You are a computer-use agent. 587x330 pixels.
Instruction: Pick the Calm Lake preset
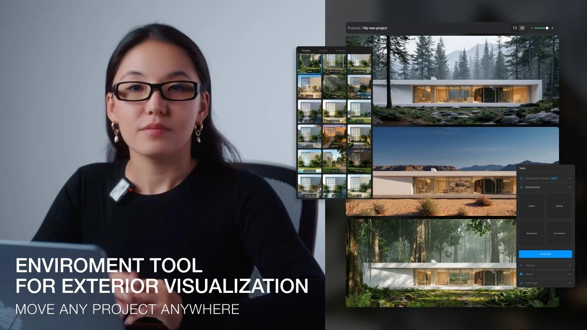point(309,111)
